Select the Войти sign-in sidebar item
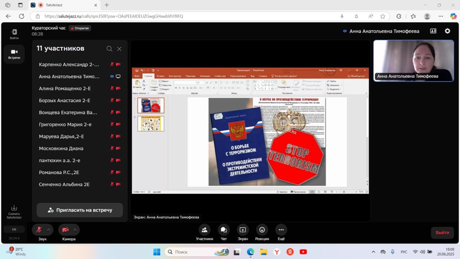Screen dimensions: 460x259 pyautogui.click(x=14, y=34)
